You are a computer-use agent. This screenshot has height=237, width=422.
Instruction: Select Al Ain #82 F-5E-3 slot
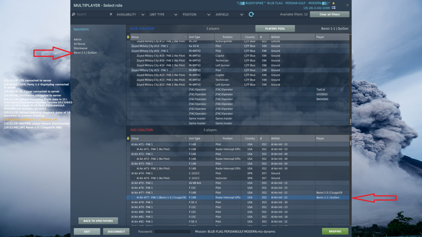click(x=238, y=222)
